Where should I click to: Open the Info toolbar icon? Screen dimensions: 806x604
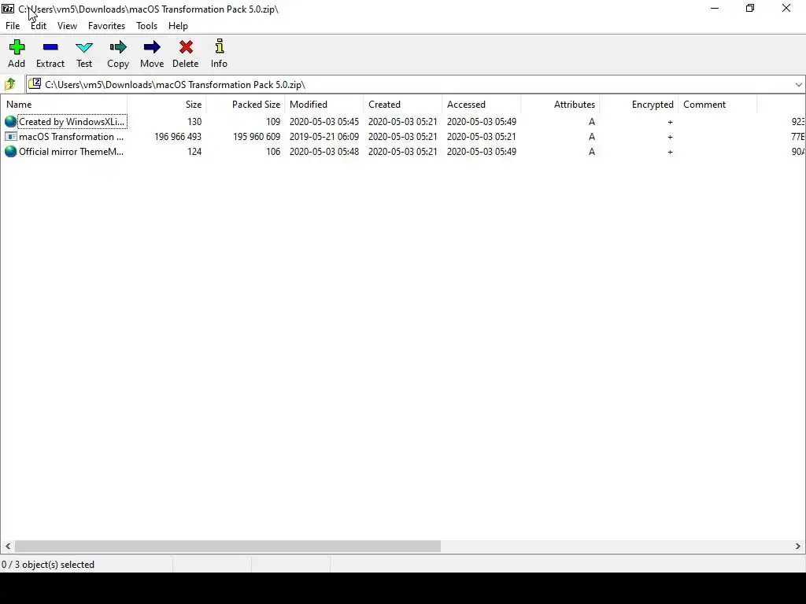(x=220, y=46)
